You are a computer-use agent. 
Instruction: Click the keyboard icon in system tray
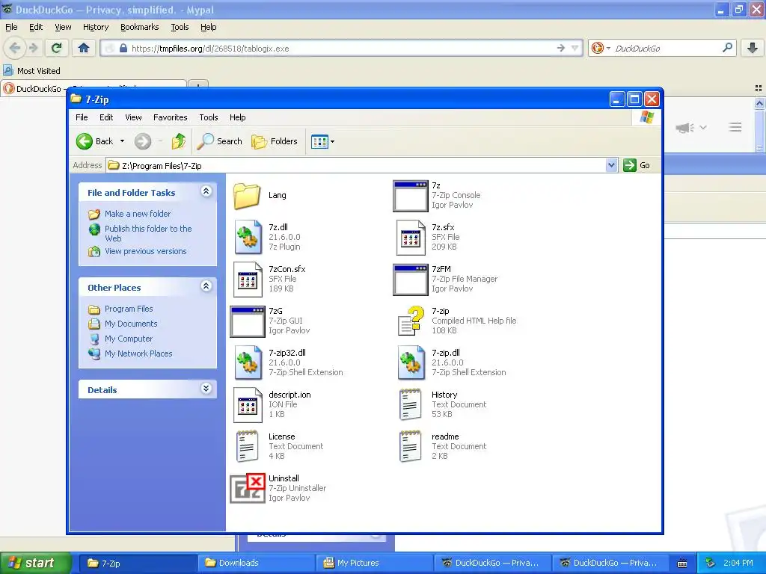[x=682, y=564]
